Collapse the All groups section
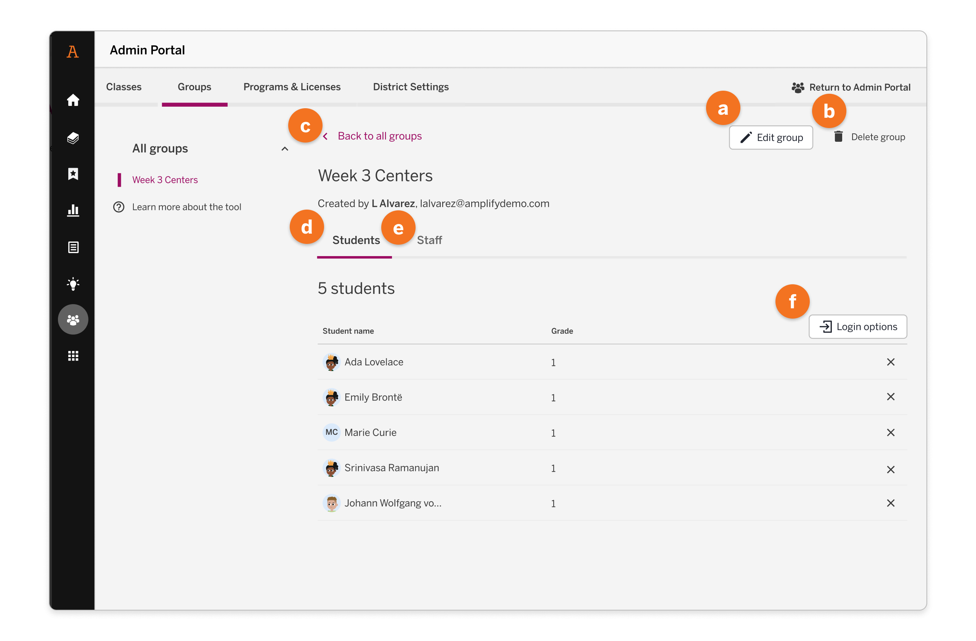The image size is (976, 641). click(x=285, y=149)
